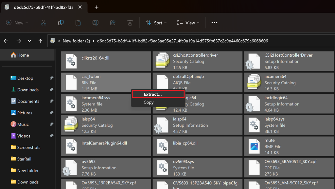Click the Delete trash icon

130,23
